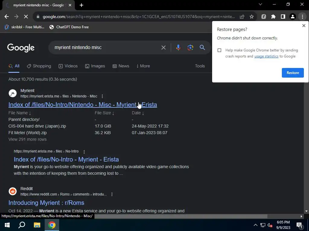The height and width of the screenshot is (231, 309).
Task: Switch to the Shopping tab
Action: pyautogui.click(x=39, y=66)
